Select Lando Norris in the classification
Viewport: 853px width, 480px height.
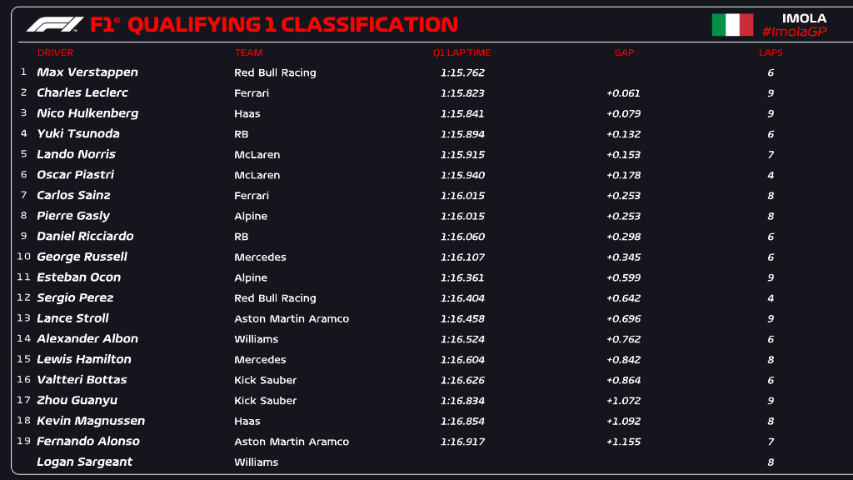coord(76,154)
